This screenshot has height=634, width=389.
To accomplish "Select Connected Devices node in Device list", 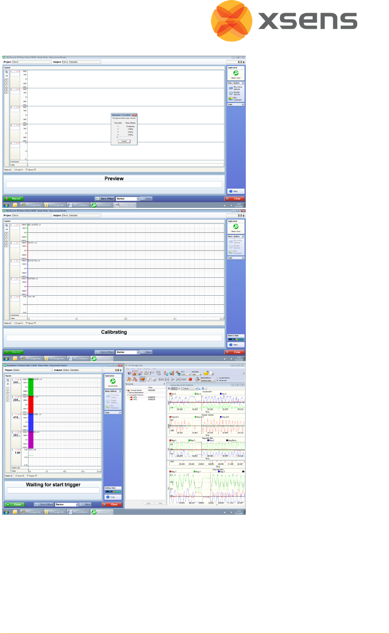I will click(136, 395).
